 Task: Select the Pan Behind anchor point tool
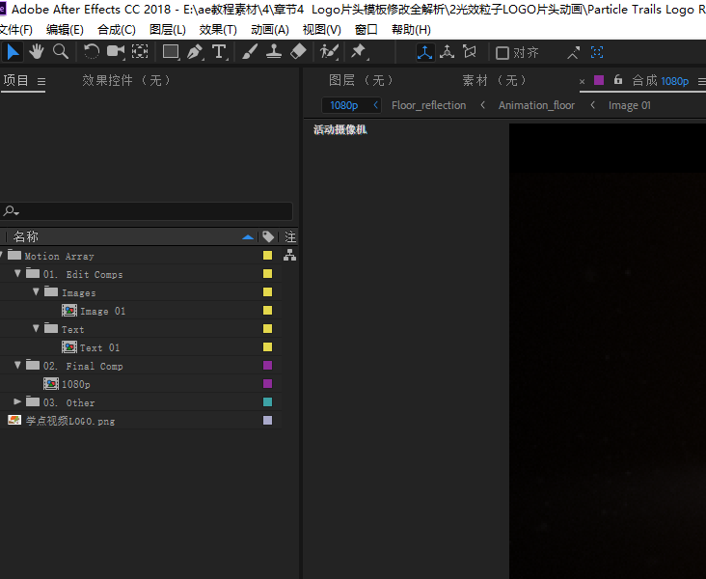pyautogui.click(x=140, y=52)
